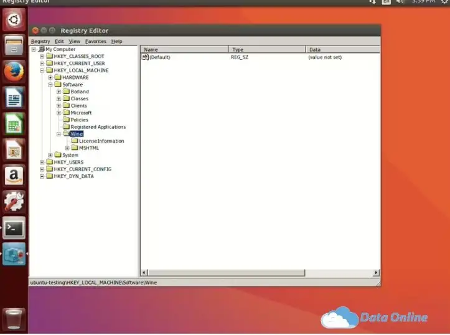This screenshot has width=450, height=335.
Task: Expand the Microsoft key
Action: pos(59,113)
